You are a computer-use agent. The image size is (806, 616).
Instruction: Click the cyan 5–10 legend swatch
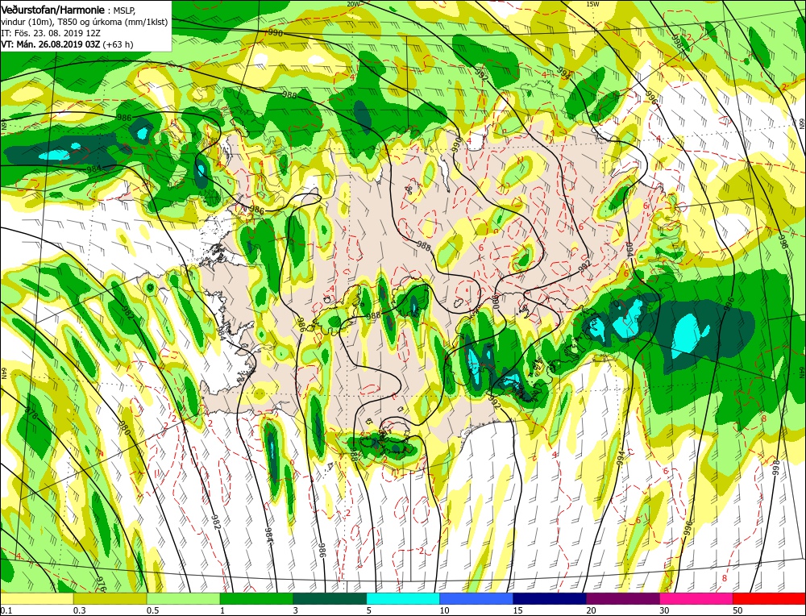(x=403, y=598)
